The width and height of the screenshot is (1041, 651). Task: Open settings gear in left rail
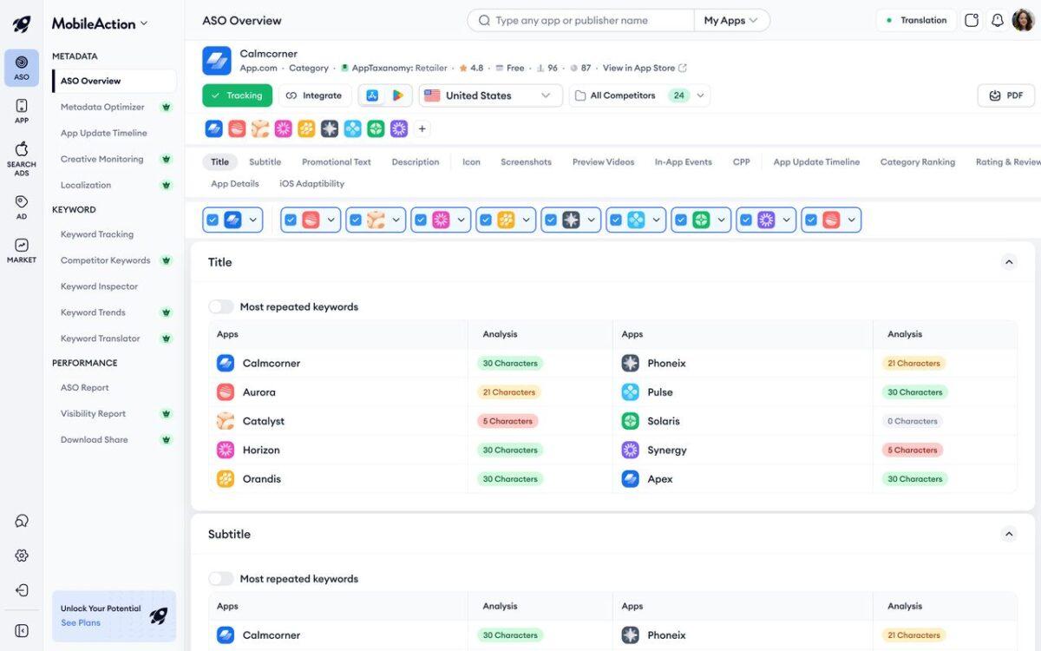coord(22,556)
